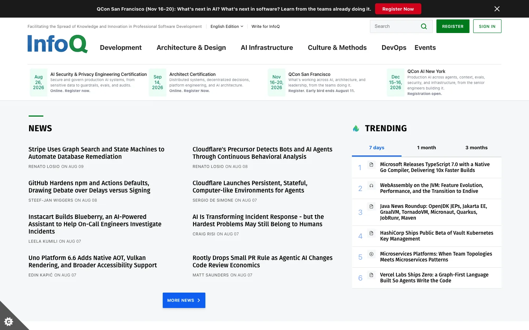The width and height of the screenshot is (529, 330).
Task: Read Rootly Drops Small PR Rule article
Action: 262,261
